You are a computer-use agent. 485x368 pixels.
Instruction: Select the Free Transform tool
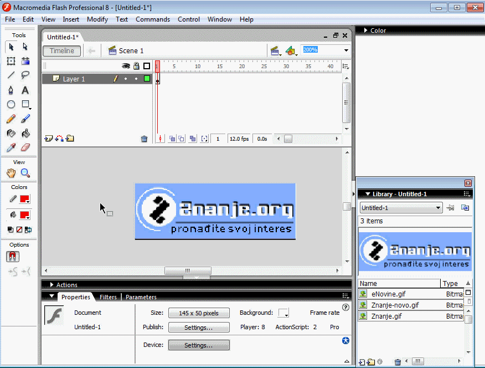11,61
